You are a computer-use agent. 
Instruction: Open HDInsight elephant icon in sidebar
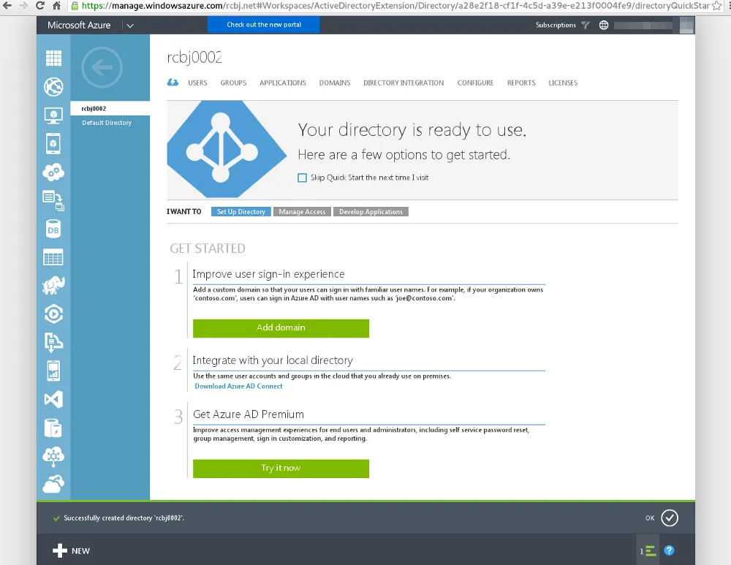pyautogui.click(x=53, y=285)
